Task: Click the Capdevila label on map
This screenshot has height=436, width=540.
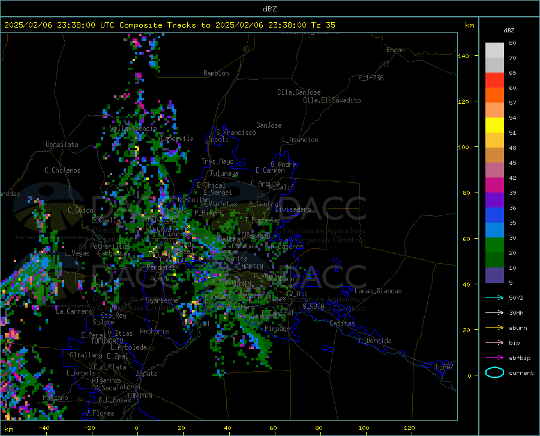Action: 177,139
